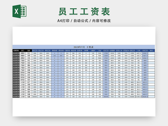Click the 交通补贴 column header
Viewport: 168px width, 126px height.
[x=67, y=50]
